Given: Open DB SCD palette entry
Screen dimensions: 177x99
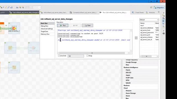Looking at the screenshot, I should (x=128, y=73).
